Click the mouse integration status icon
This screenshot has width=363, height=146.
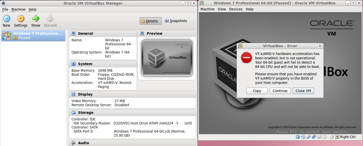point(332,137)
